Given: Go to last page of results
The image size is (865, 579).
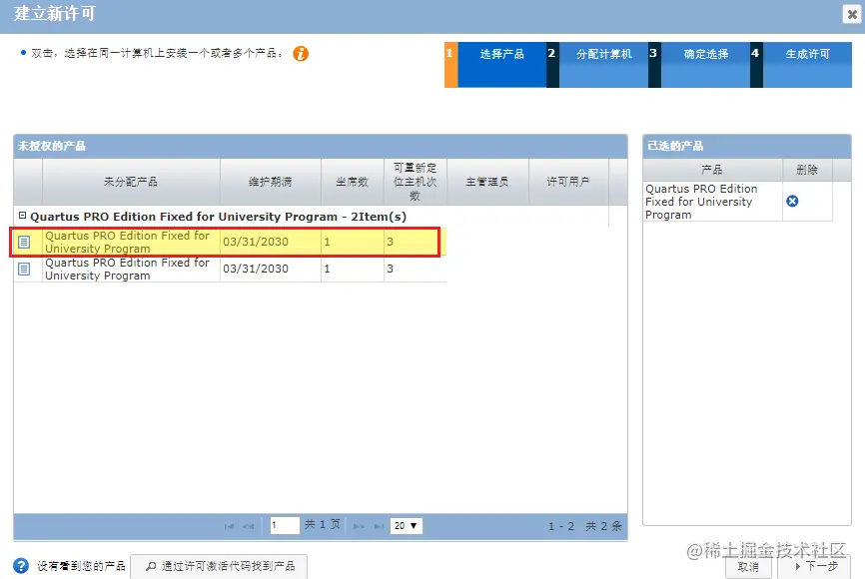Looking at the screenshot, I should [379, 526].
